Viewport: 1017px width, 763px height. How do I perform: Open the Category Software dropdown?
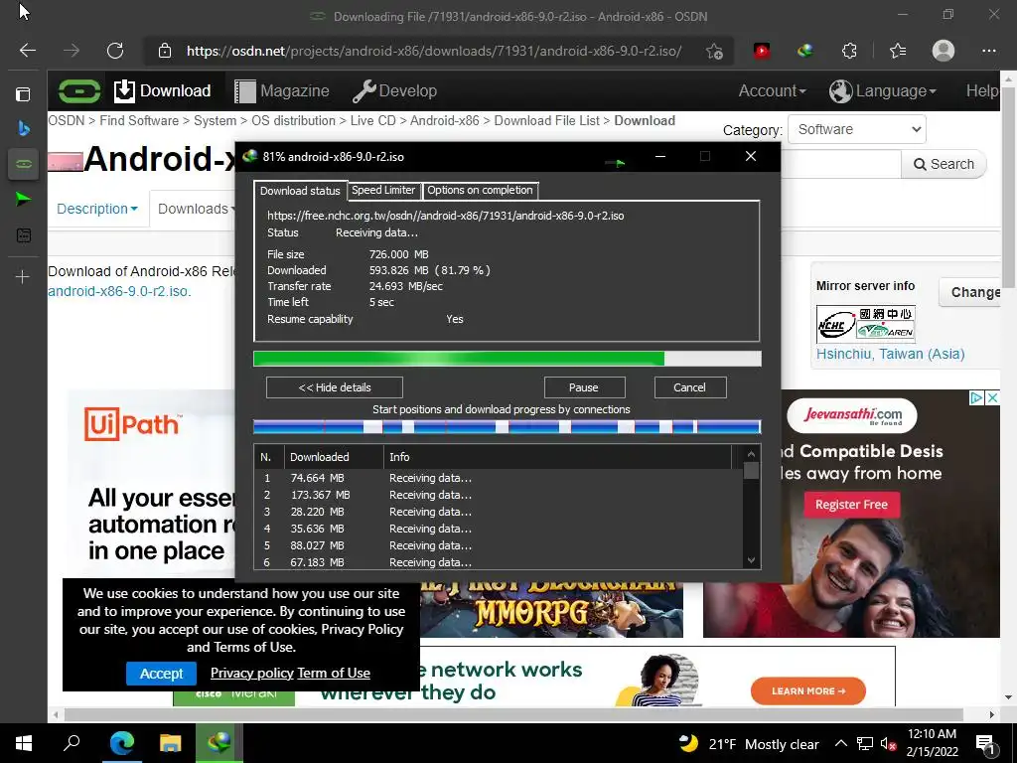coord(857,129)
